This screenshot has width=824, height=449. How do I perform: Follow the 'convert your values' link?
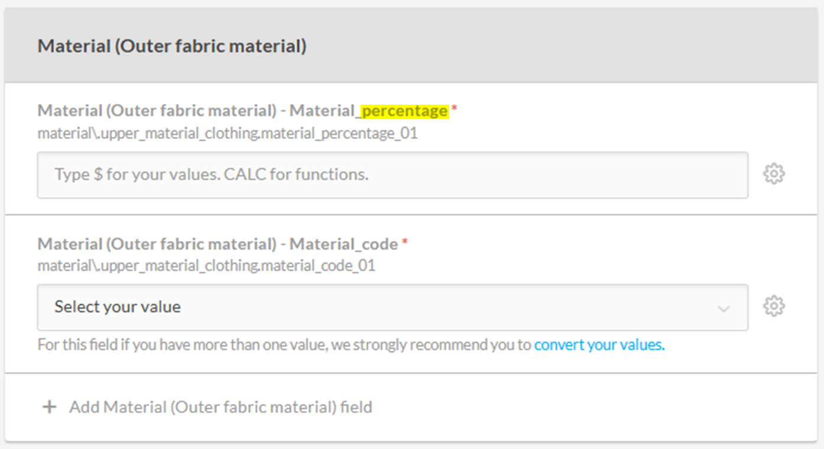(x=599, y=344)
